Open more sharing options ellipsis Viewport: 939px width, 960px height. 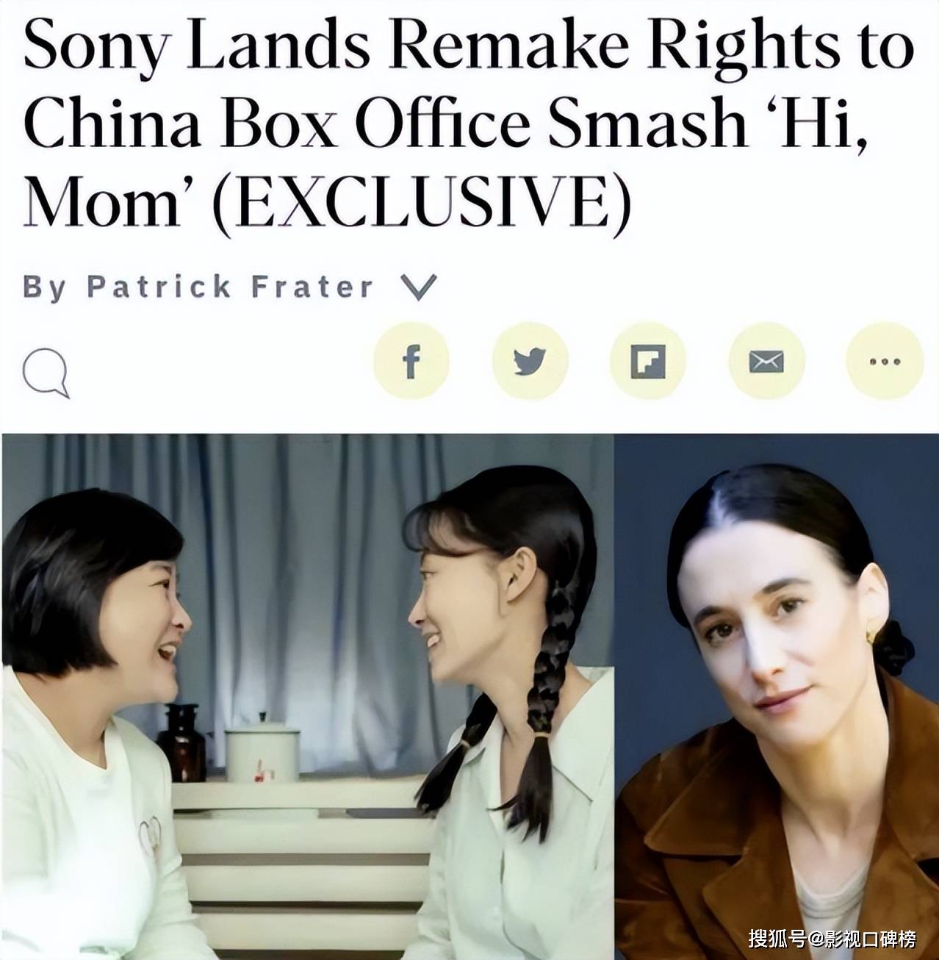885,362
